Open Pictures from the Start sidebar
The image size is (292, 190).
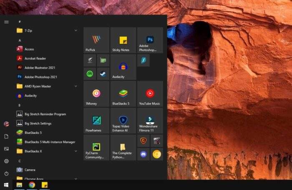(6, 149)
